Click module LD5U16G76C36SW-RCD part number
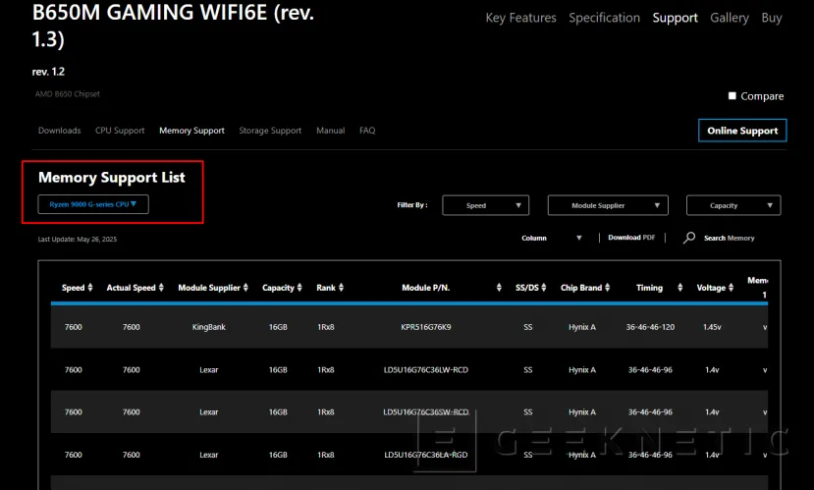Viewport: 814px width, 490px height. click(426, 412)
